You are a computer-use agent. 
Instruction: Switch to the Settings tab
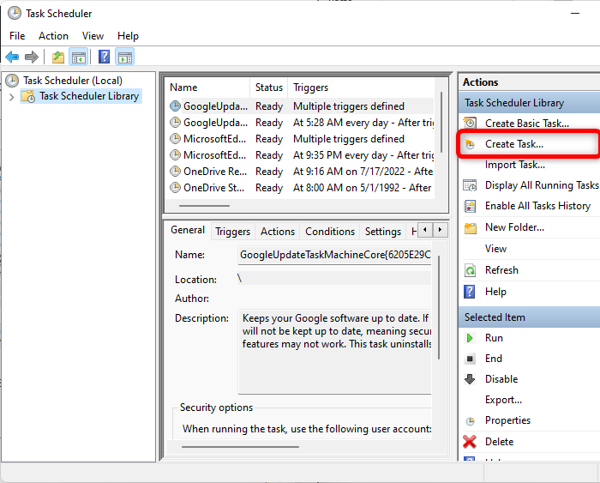tap(382, 232)
